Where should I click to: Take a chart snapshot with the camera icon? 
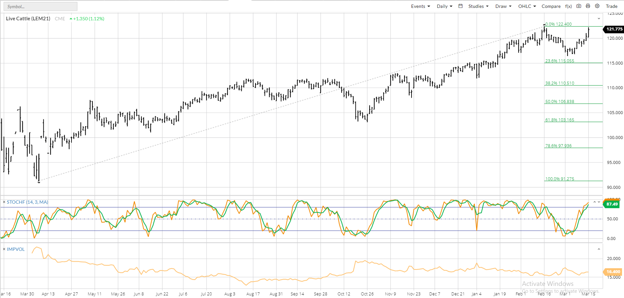coord(579,6)
